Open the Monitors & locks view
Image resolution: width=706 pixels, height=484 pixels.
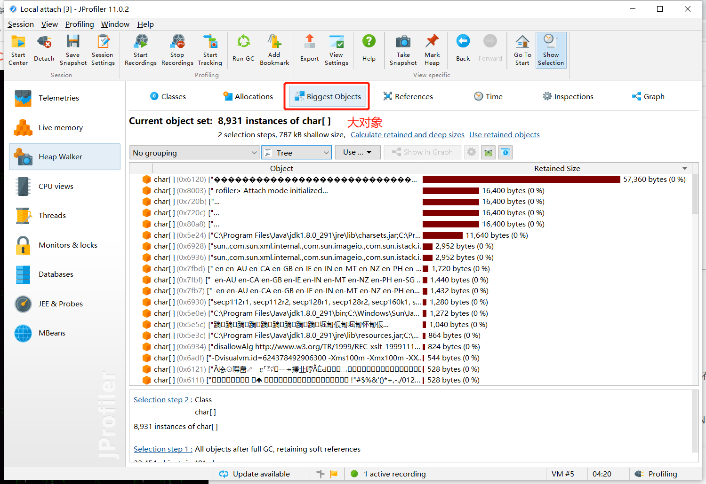click(68, 245)
